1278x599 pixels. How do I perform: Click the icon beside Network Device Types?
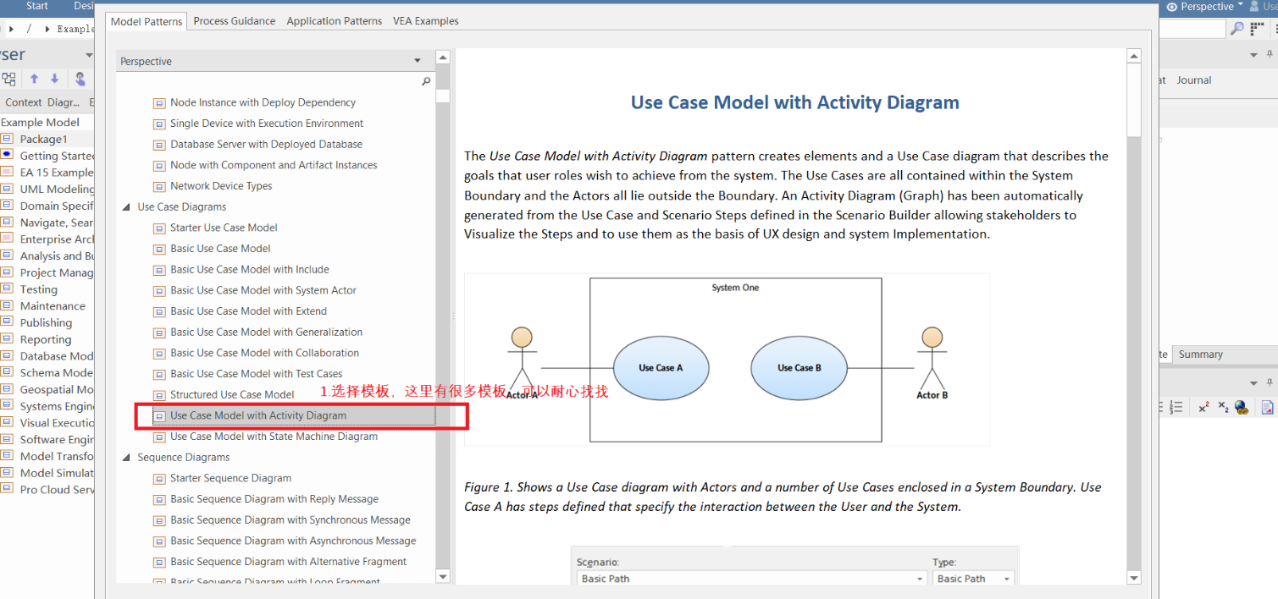click(158, 187)
